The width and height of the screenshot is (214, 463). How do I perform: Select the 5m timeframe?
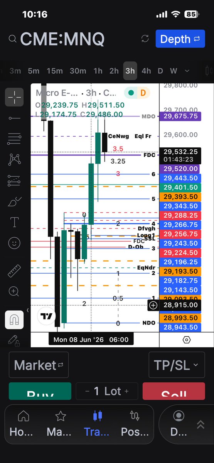(34, 71)
